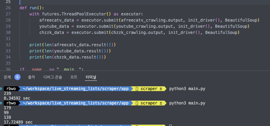Image resolution: width=270 pixels, height=126 pixels.
Task: Click the 17.72489 sec terminal output
Action: point(18,122)
